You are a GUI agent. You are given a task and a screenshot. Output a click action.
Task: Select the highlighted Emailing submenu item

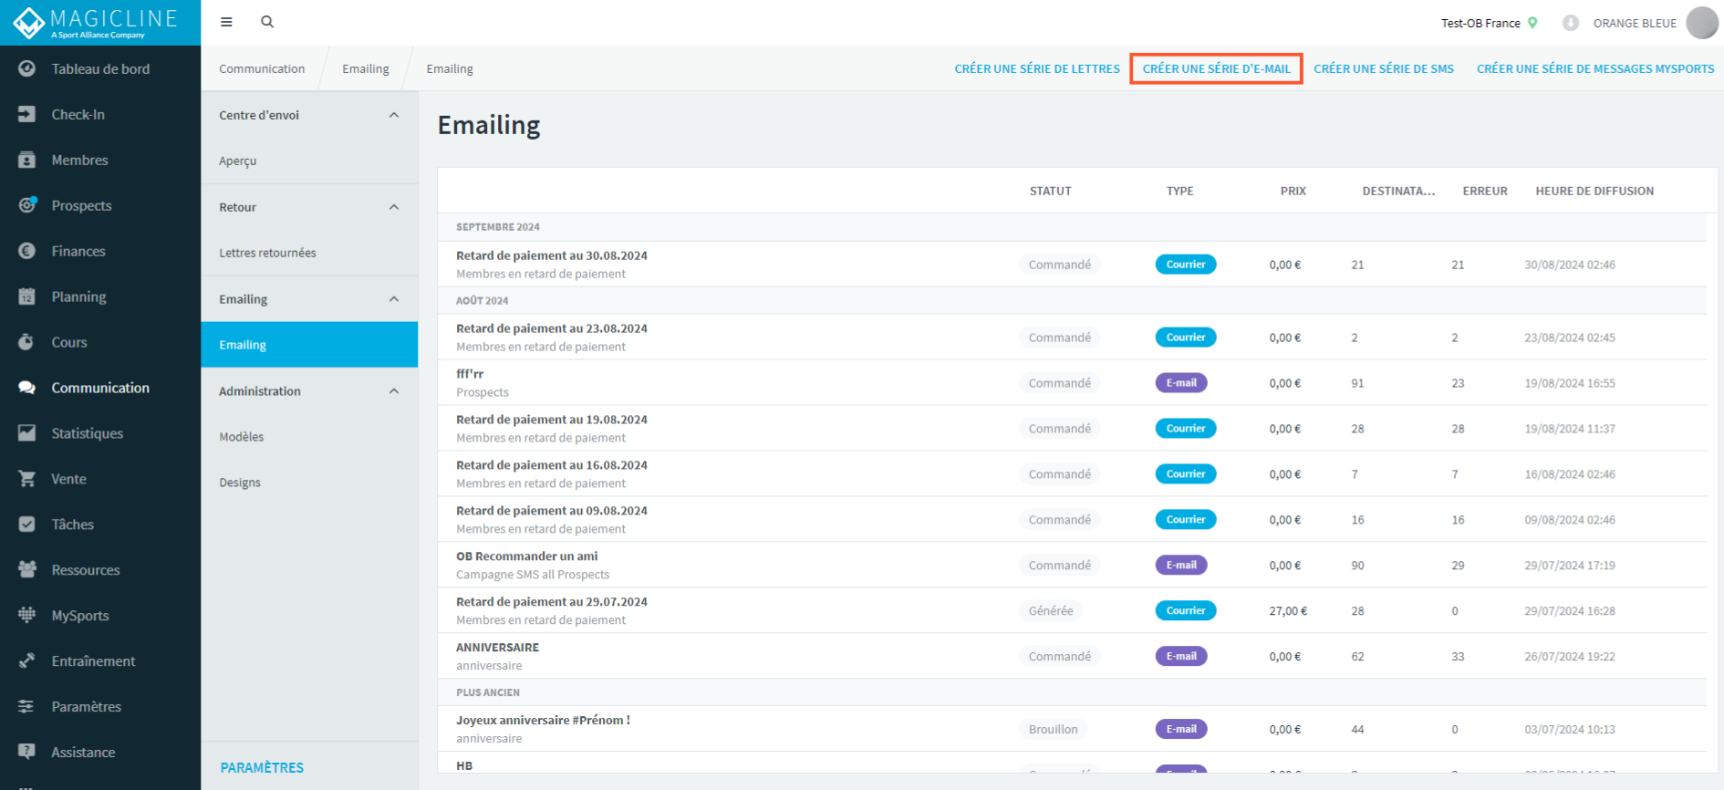309,345
